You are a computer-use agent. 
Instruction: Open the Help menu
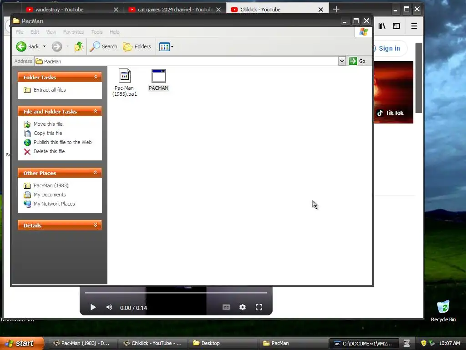click(114, 32)
